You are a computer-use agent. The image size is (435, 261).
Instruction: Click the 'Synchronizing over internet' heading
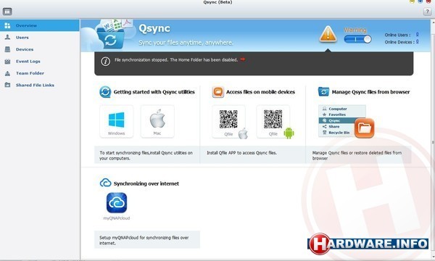click(x=146, y=183)
